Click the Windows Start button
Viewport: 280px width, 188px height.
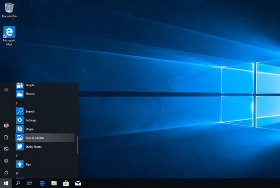pyautogui.click(x=6, y=183)
